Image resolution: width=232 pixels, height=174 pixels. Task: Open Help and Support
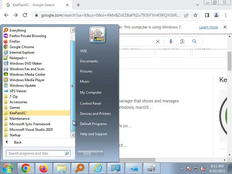(x=93, y=134)
